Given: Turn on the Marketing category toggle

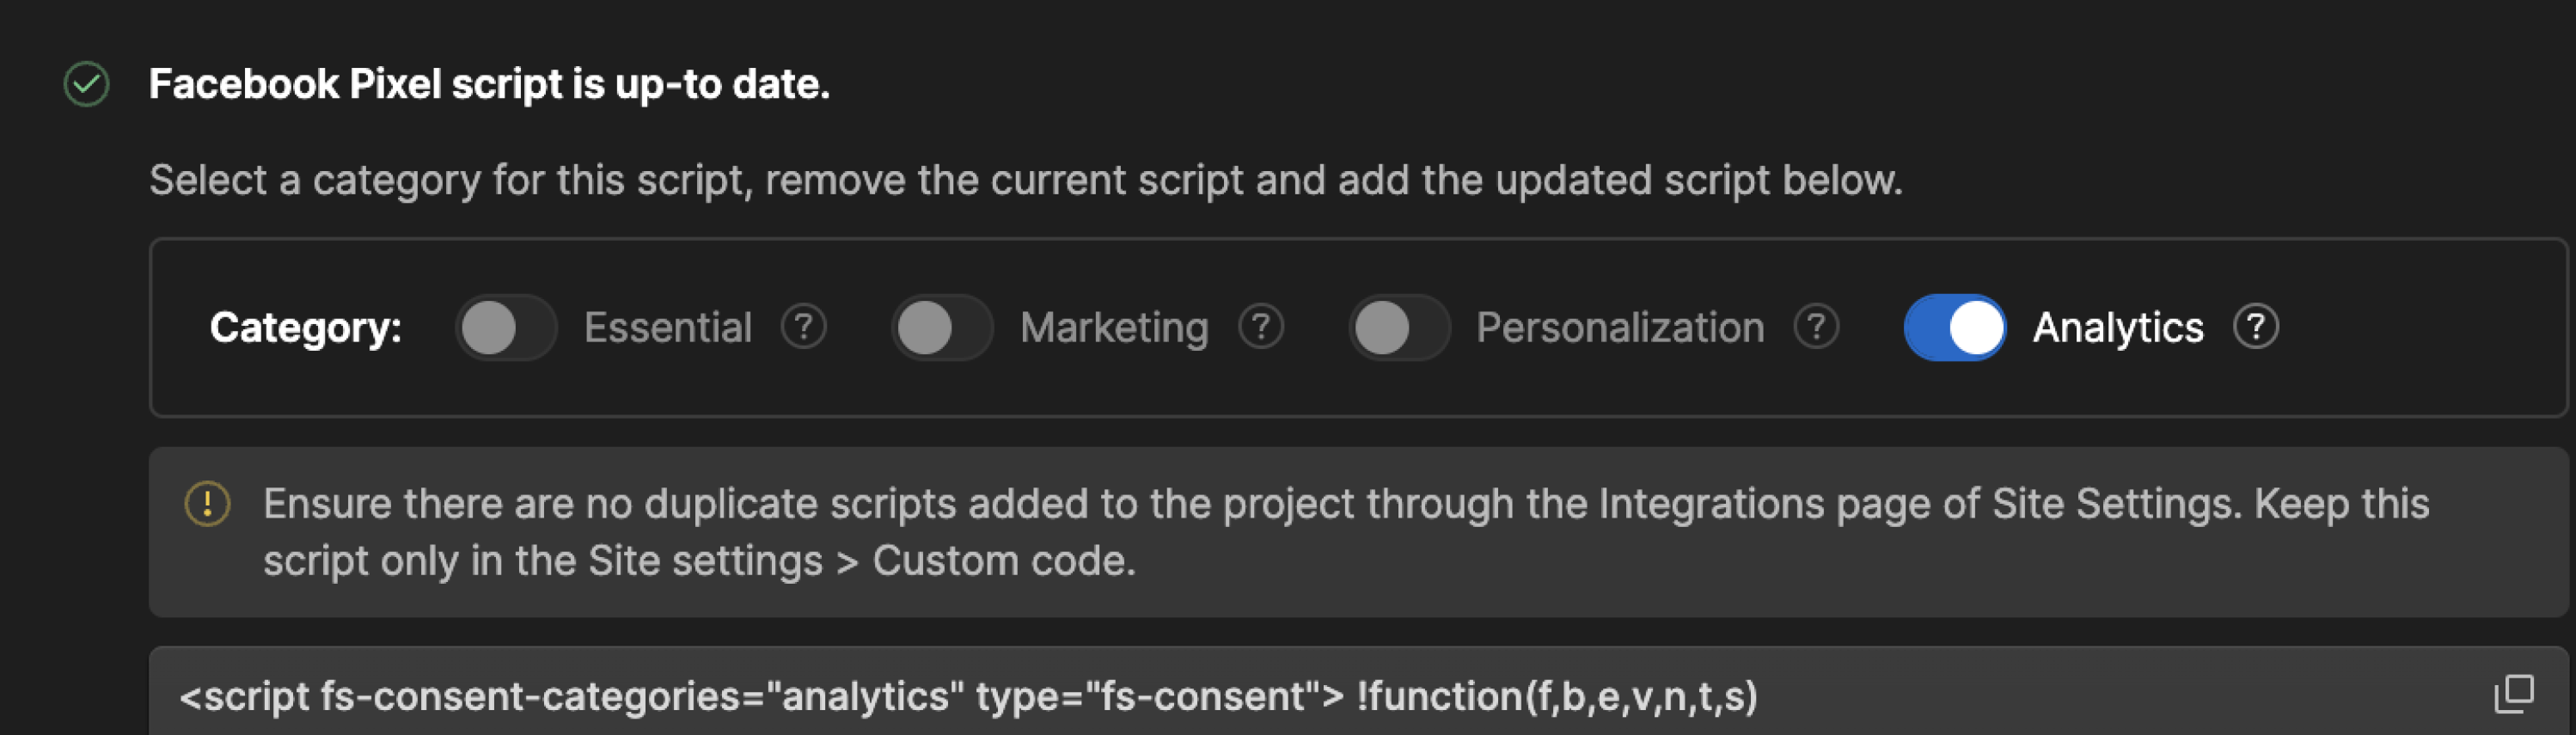Looking at the screenshot, I should [x=941, y=328].
